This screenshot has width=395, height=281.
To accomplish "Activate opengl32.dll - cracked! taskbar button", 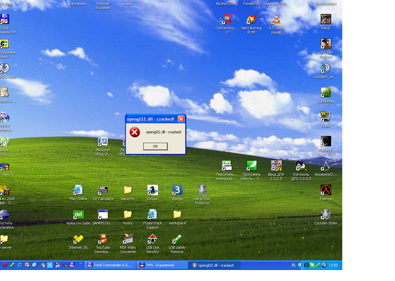I will (x=215, y=265).
